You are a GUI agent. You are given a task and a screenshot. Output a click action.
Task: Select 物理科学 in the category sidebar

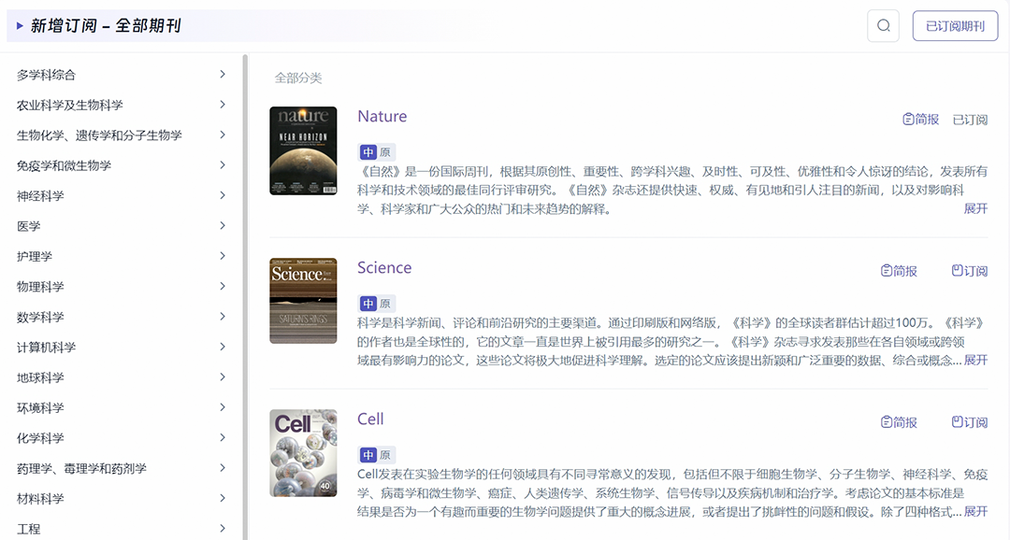tap(40, 287)
